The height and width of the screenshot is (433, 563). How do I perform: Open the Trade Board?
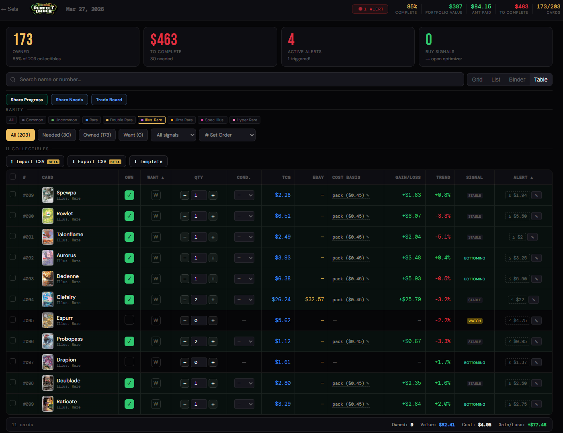click(x=109, y=100)
